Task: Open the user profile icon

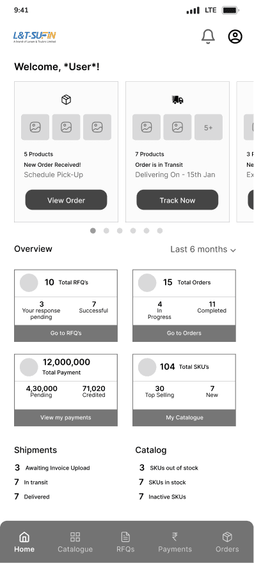Action: [x=235, y=36]
